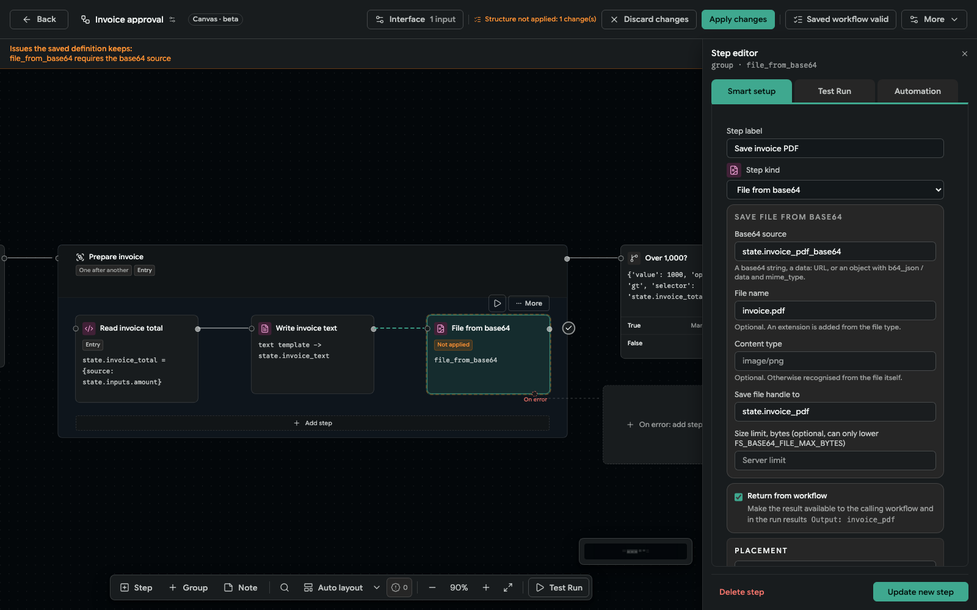Toggle the Return from workflow checkbox

[738, 497]
